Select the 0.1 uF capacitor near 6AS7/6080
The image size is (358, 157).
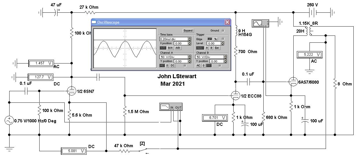249,82
